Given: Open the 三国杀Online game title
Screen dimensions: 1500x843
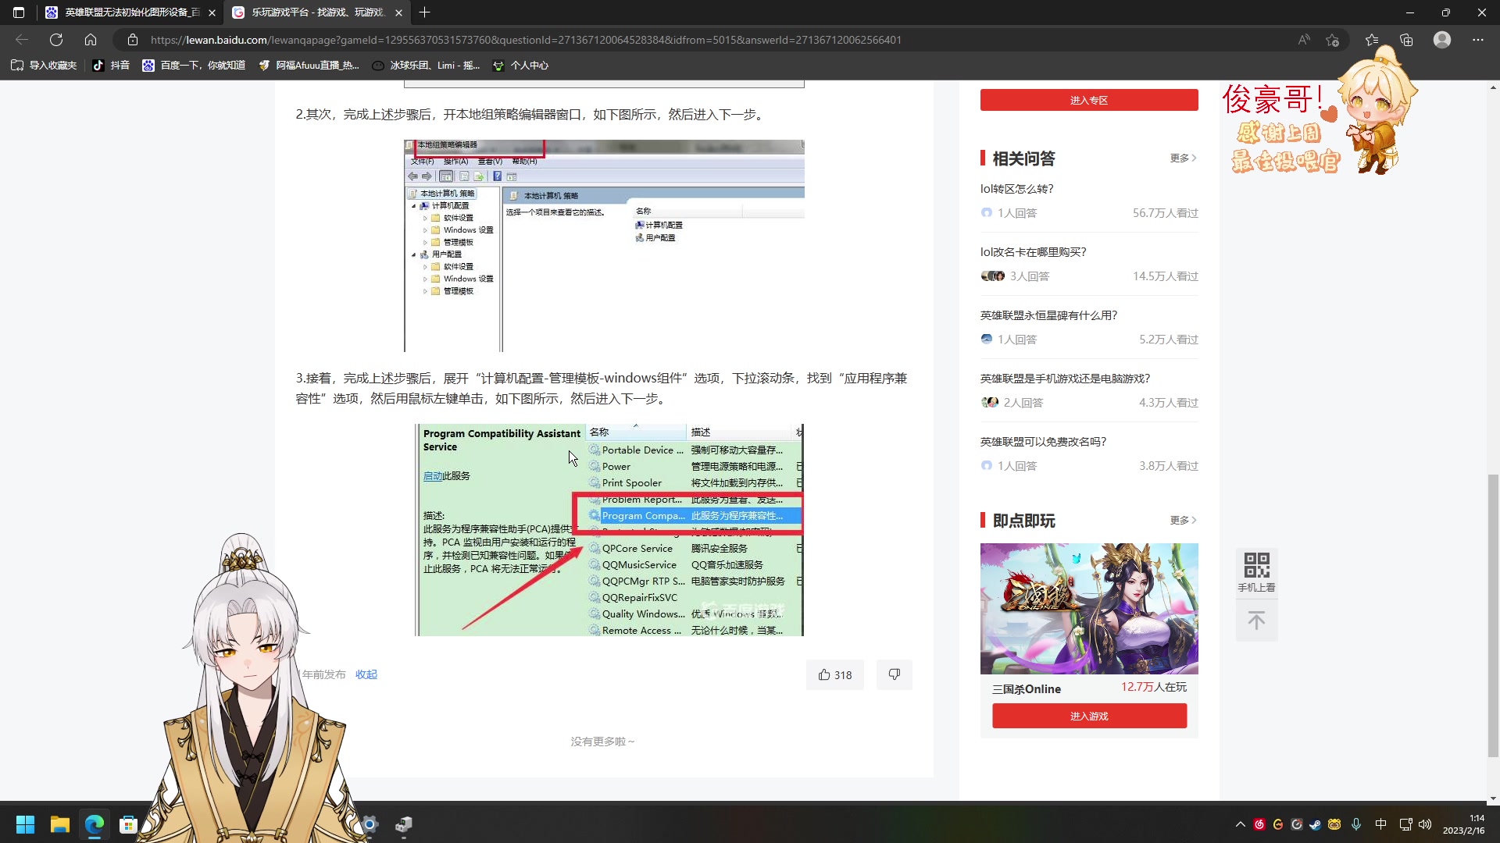Looking at the screenshot, I should [1027, 689].
